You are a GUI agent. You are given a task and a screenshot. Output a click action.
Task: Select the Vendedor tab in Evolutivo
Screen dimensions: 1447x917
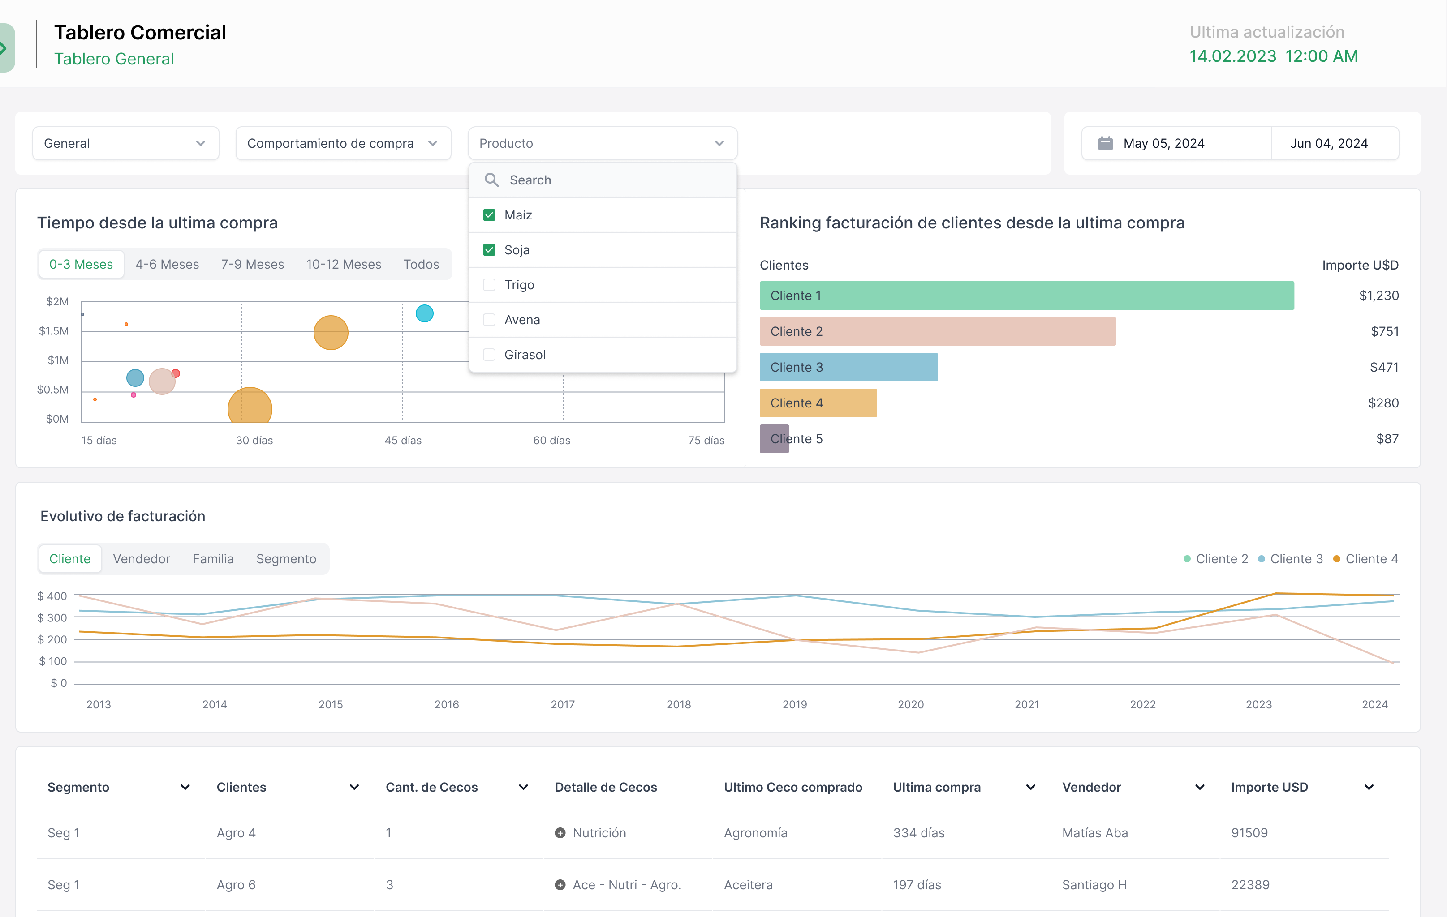click(141, 559)
